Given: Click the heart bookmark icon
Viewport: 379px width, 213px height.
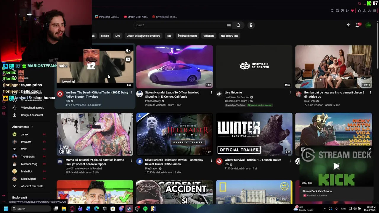Looking at the screenshot, I should (352, 11).
